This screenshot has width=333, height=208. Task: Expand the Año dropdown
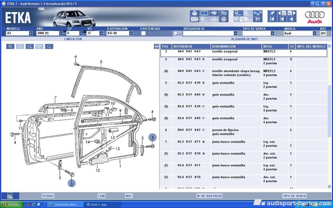[x=61, y=33]
